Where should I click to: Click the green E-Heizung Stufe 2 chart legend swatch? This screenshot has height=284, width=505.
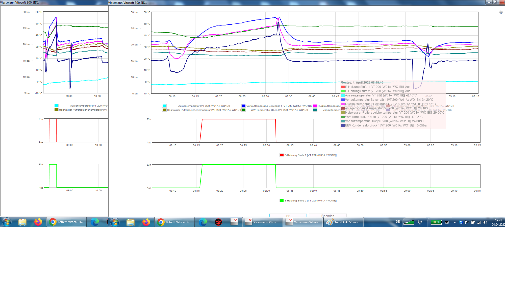282,200
